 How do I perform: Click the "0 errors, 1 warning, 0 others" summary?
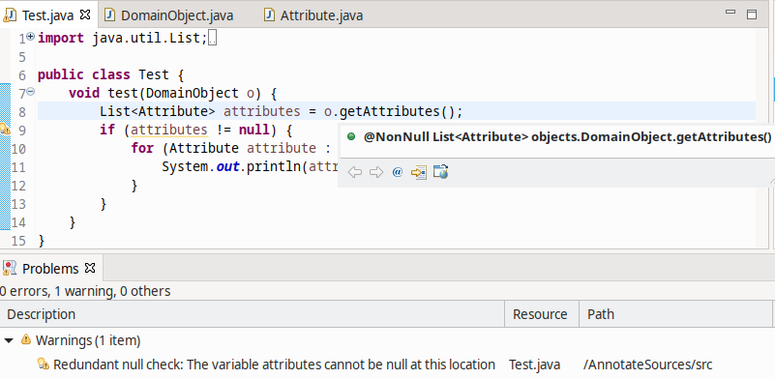(85, 291)
